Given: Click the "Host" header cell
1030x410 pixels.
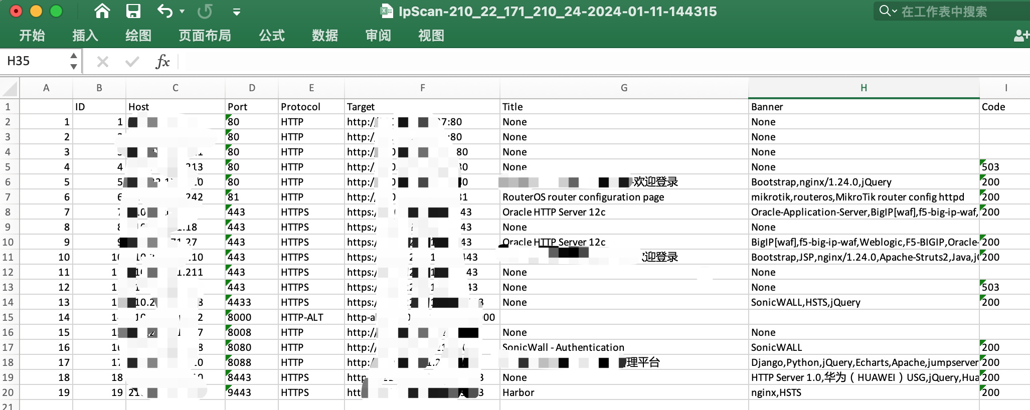Looking at the screenshot, I should (176, 107).
